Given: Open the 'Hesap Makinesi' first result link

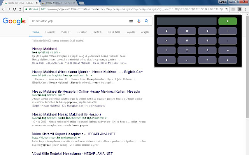Looking at the screenshot, I should [45, 49].
